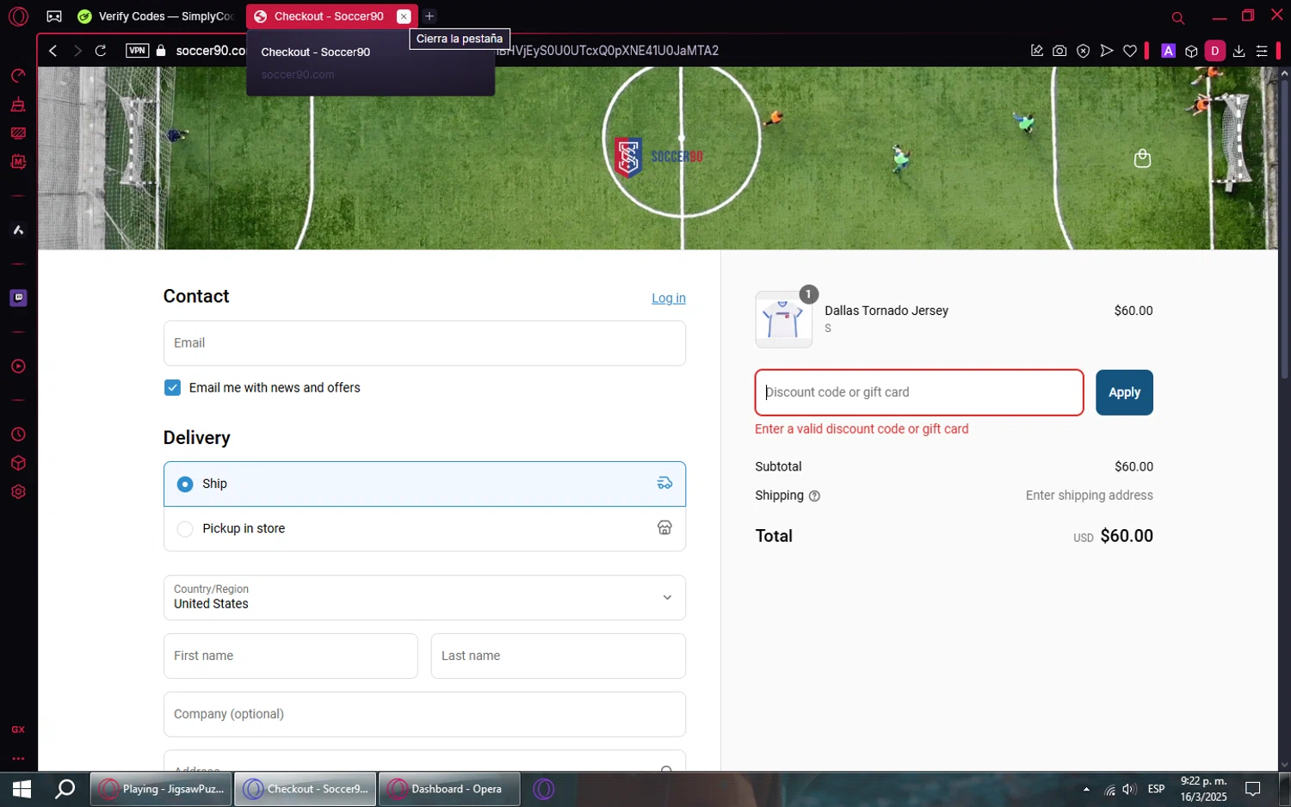Focus the Email input field
1291x807 pixels.
coord(424,343)
